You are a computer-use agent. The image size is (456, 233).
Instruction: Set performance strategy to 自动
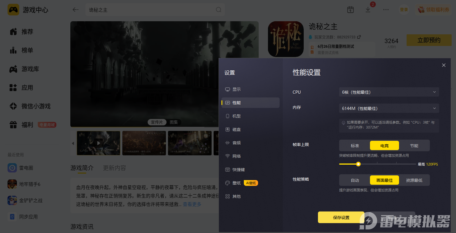tap(355, 180)
